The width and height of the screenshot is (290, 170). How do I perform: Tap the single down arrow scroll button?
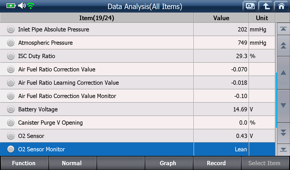283,106
